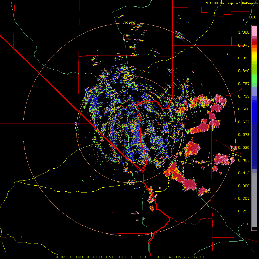Click the pink top segment of color bar
The height and width of the screenshot is (259, 259).
coord(254,31)
